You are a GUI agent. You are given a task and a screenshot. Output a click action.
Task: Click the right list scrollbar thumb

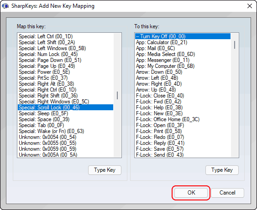pyautogui.click(x=235, y=45)
